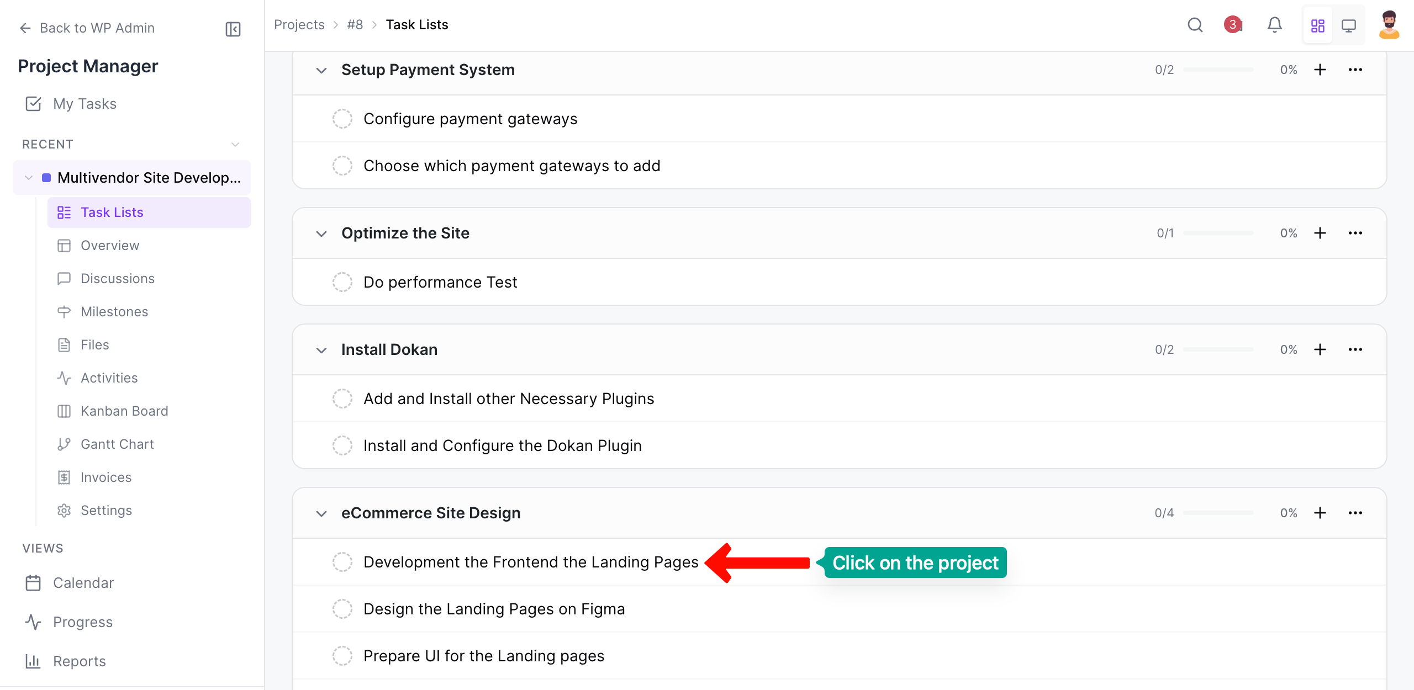Image resolution: width=1414 pixels, height=690 pixels.
Task: Go to Gantt Chart view
Action: (x=117, y=444)
